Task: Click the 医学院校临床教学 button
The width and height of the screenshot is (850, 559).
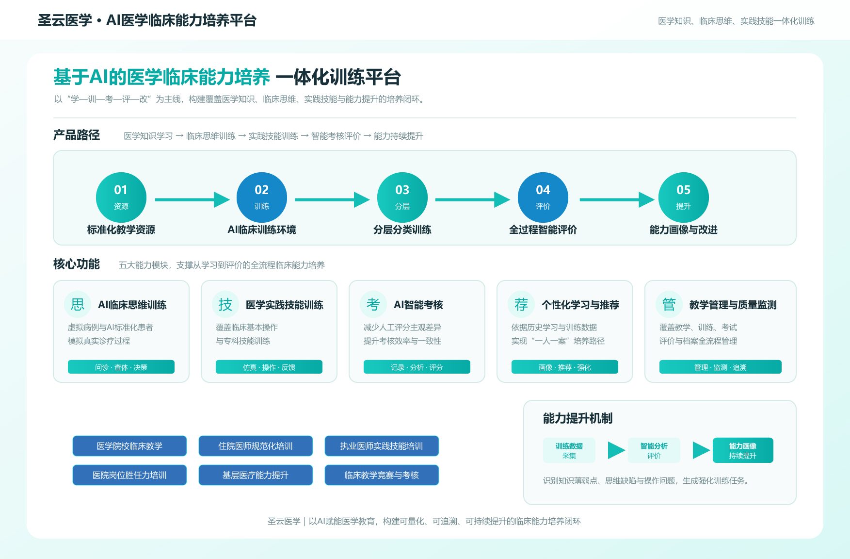Action: tap(129, 446)
